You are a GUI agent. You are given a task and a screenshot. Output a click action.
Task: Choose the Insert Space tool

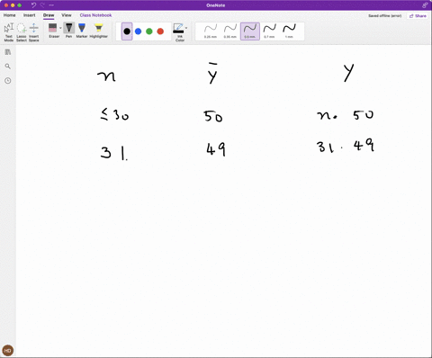pyautogui.click(x=33, y=31)
